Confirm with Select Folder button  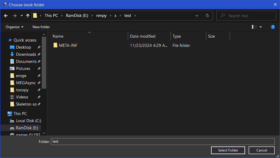[x=228, y=150]
